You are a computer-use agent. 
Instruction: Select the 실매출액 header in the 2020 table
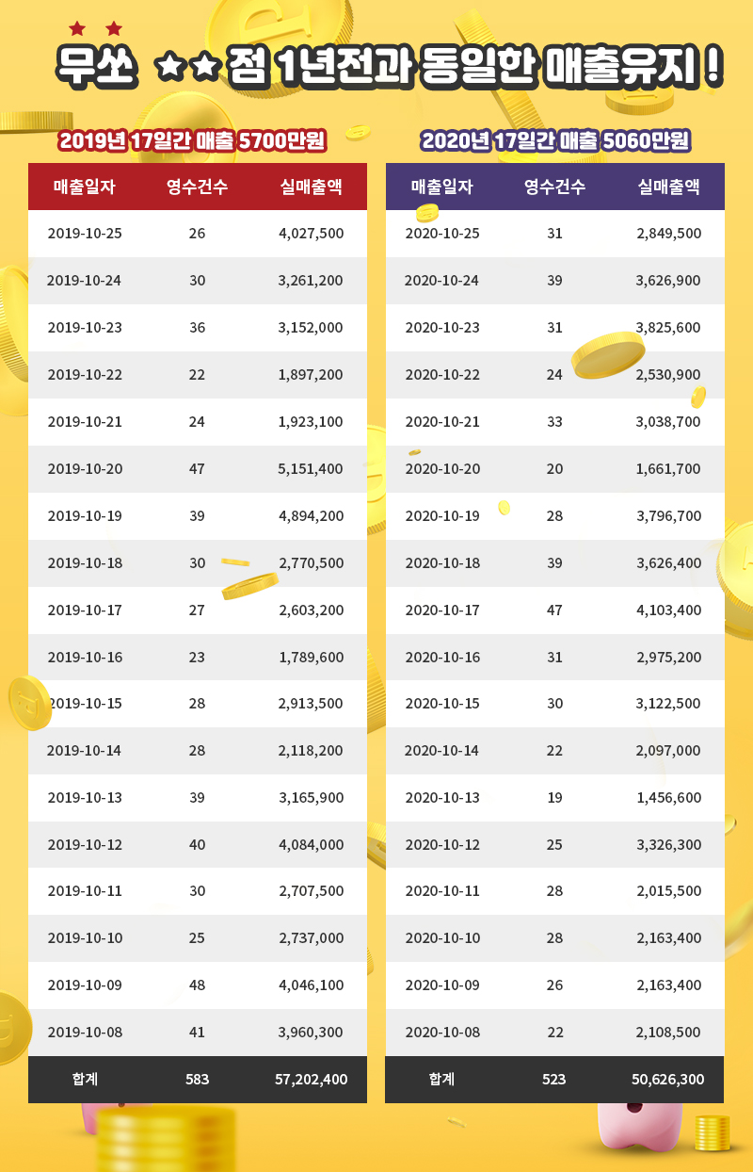click(x=668, y=187)
